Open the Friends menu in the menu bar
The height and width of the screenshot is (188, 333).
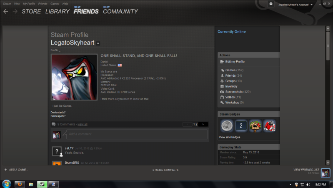[43, 4]
